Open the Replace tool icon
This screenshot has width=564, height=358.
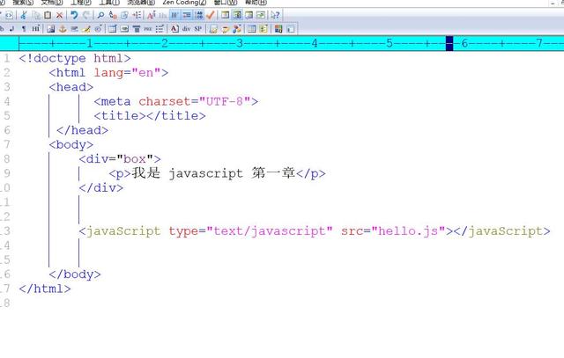[113, 15]
